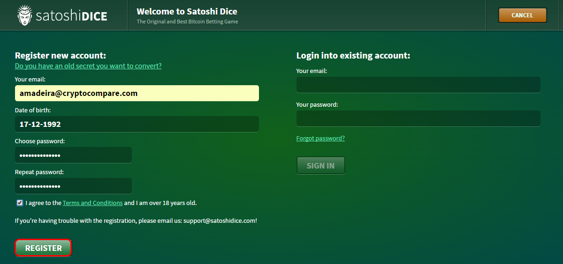Image resolution: width=563 pixels, height=264 pixels.
Task: Submit the form with the REGISTER button
Action: 43,248
